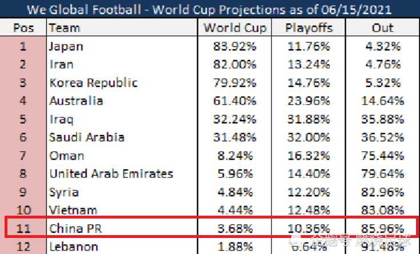The width and height of the screenshot is (420, 254).
Task: Click China PR's 3.68% World Cup value
Action: click(235, 228)
